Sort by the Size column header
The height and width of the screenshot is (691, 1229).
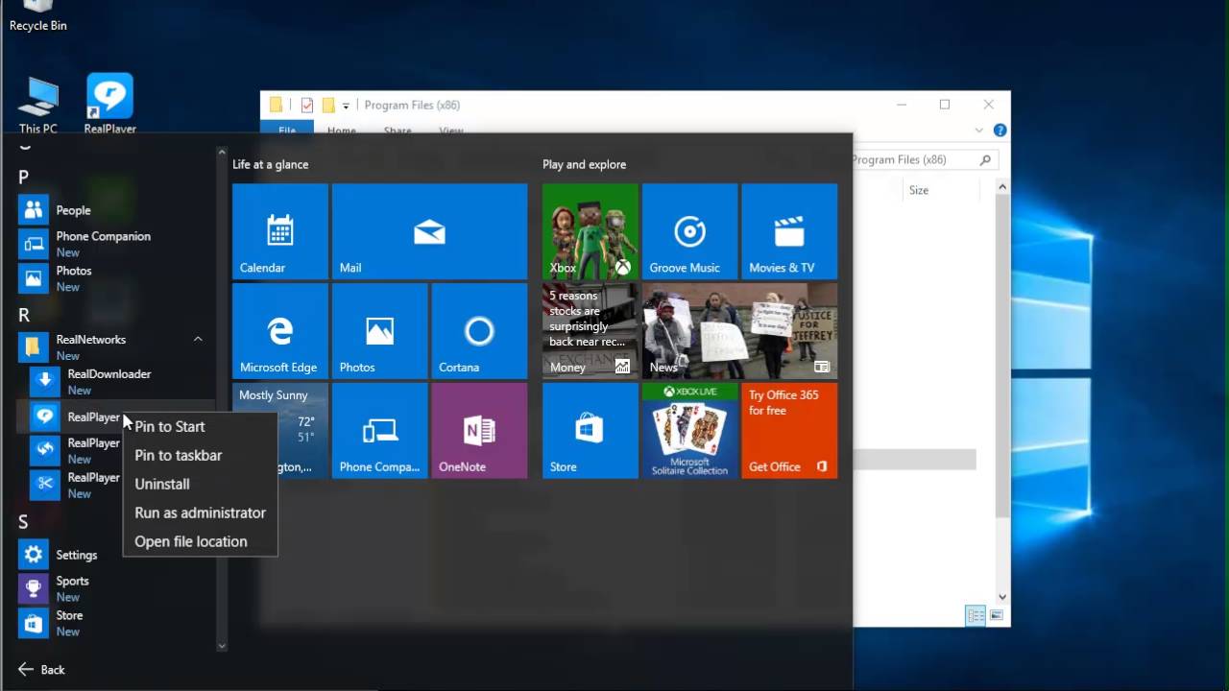coord(919,190)
